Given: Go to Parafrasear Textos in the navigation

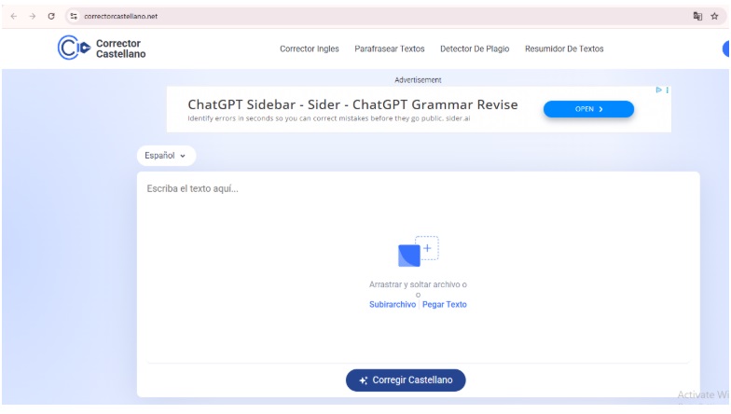Looking at the screenshot, I should pyautogui.click(x=390, y=48).
